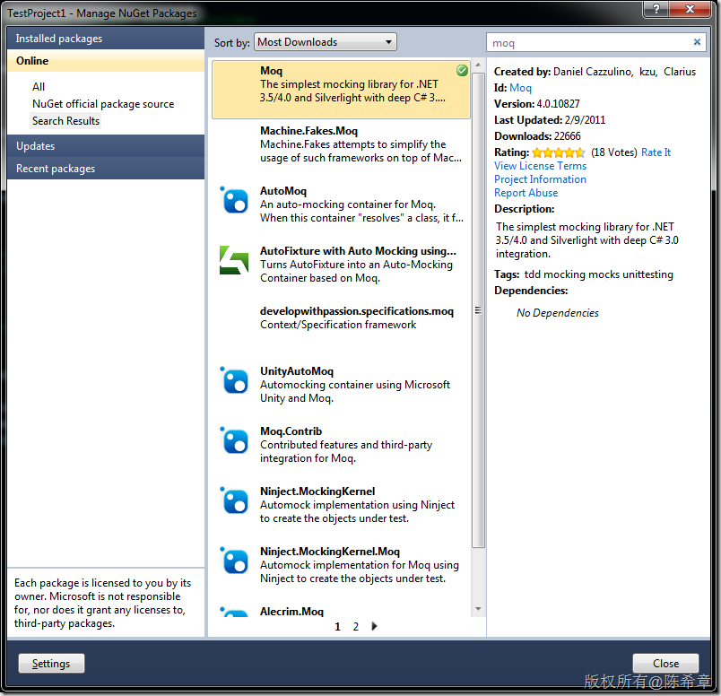Screen dimensions: 721x696
Task: Click the package list scrollbar thumb
Action: click(478, 310)
